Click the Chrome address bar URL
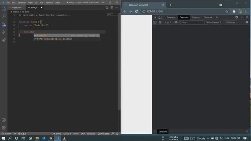Screen dimensions: 251x141 (155, 11)
